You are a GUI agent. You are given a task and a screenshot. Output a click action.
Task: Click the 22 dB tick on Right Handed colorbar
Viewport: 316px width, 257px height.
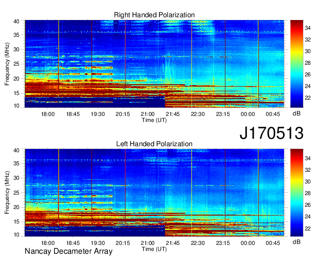pyautogui.click(x=308, y=98)
